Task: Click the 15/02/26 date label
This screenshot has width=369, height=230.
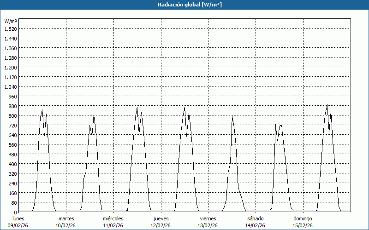Action: [303, 225]
